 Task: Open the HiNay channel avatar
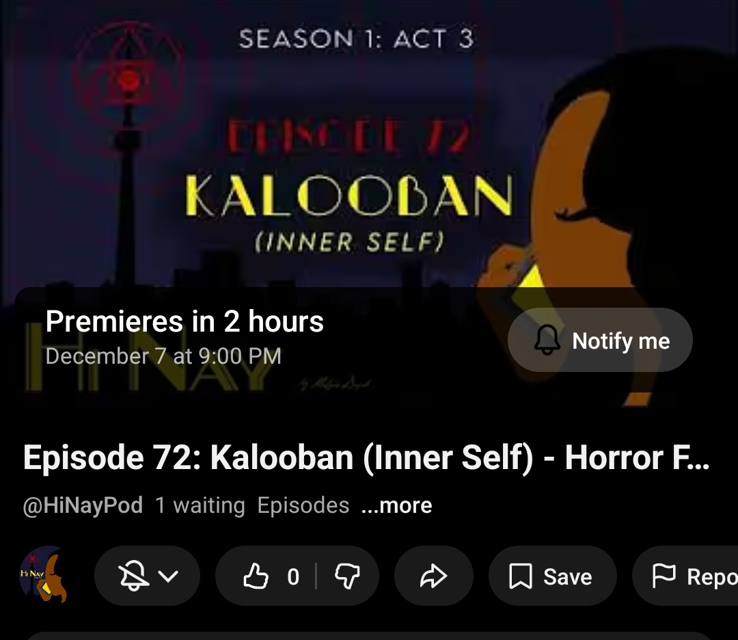click(43, 574)
